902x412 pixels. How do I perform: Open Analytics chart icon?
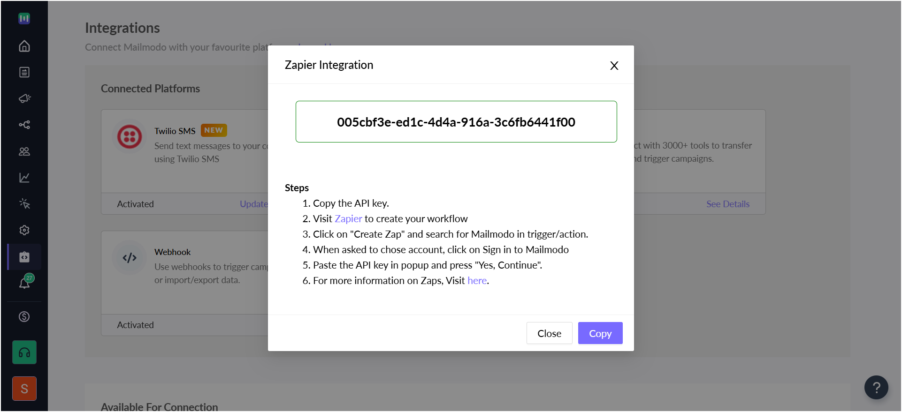point(24,178)
